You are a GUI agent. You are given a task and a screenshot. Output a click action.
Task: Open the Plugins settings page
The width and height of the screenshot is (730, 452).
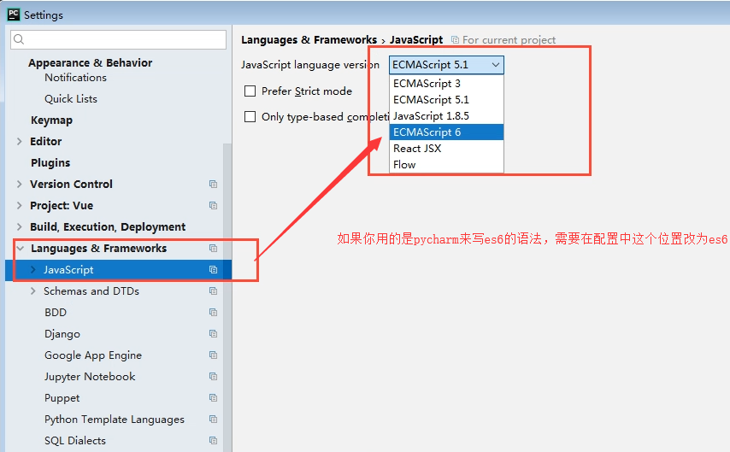[x=50, y=163]
